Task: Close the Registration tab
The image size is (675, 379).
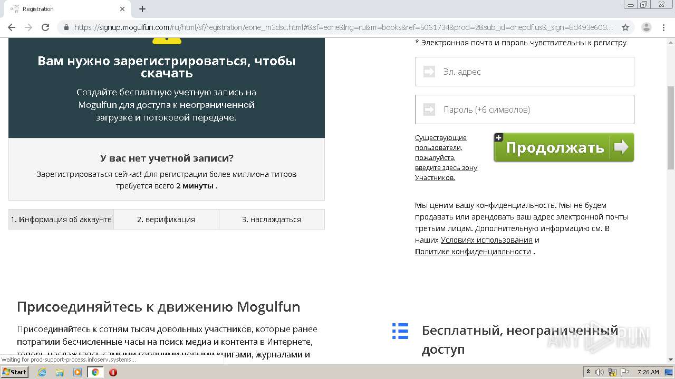Action: 122,9
